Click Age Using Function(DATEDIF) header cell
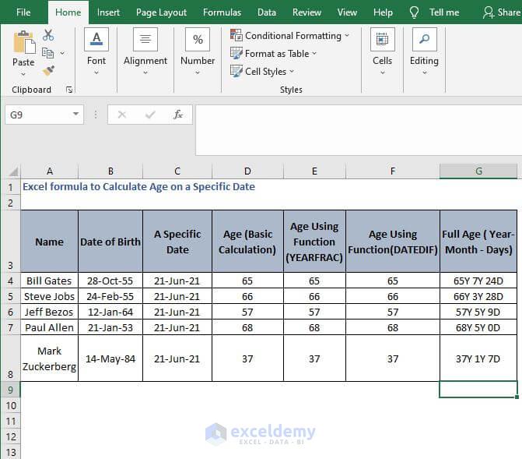The image size is (522, 459). pos(393,242)
